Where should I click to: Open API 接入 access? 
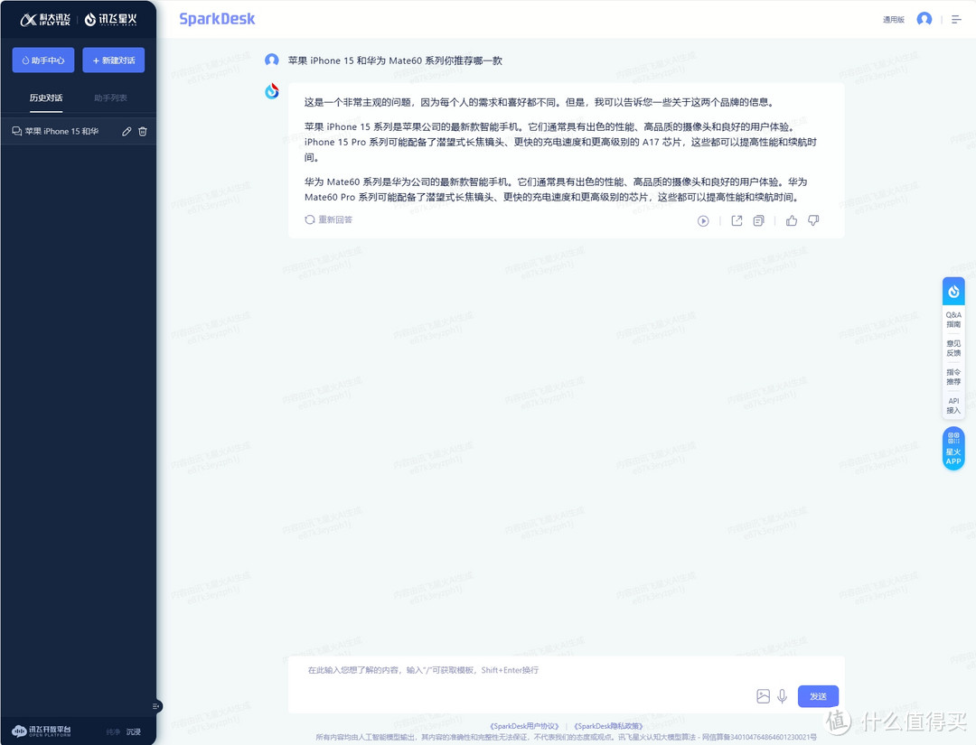click(x=953, y=405)
